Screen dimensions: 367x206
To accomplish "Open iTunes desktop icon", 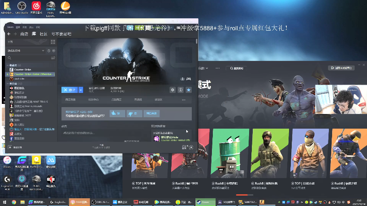I will click(7, 162).
